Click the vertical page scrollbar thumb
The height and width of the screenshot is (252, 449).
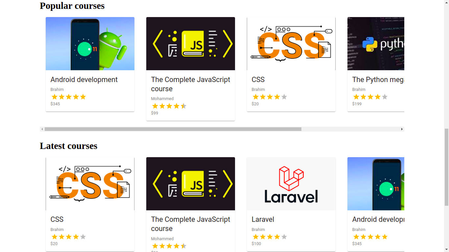(x=446, y=167)
